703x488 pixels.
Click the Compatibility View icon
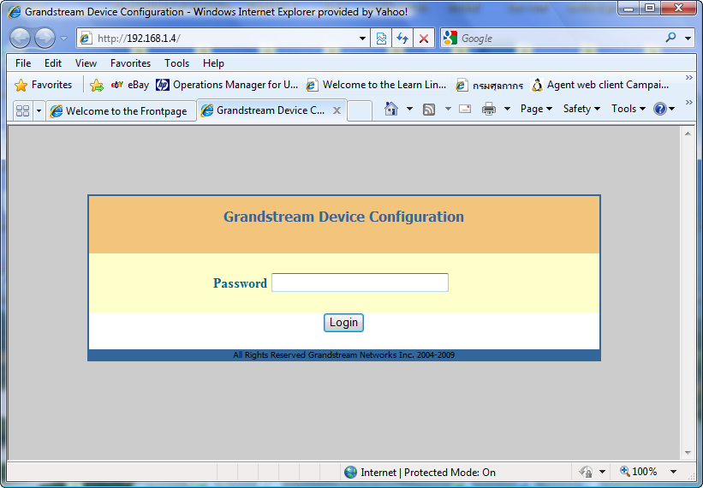(381, 39)
